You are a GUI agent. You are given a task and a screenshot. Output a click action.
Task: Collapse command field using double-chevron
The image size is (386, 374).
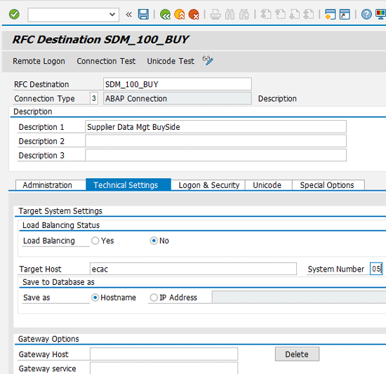point(128,15)
